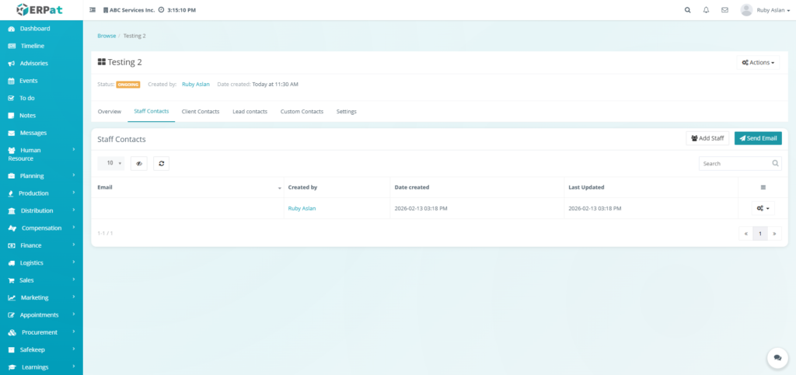Open the Ruby Aslan link in table row
Screen dimensions: 796x375
pyautogui.click(x=302, y=208)
